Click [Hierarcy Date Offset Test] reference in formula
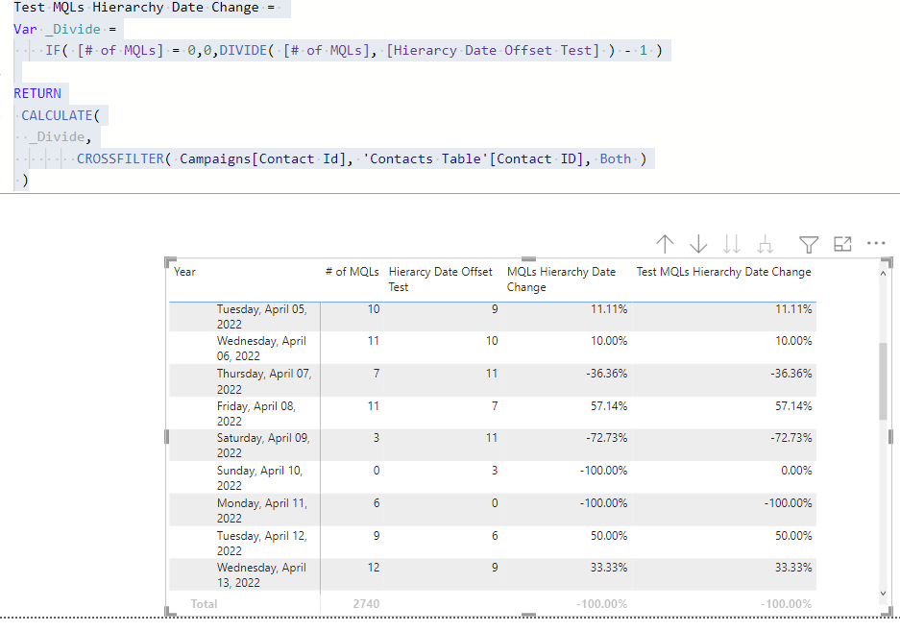Screen dimensions: 900x632 [x=493, y=51]
